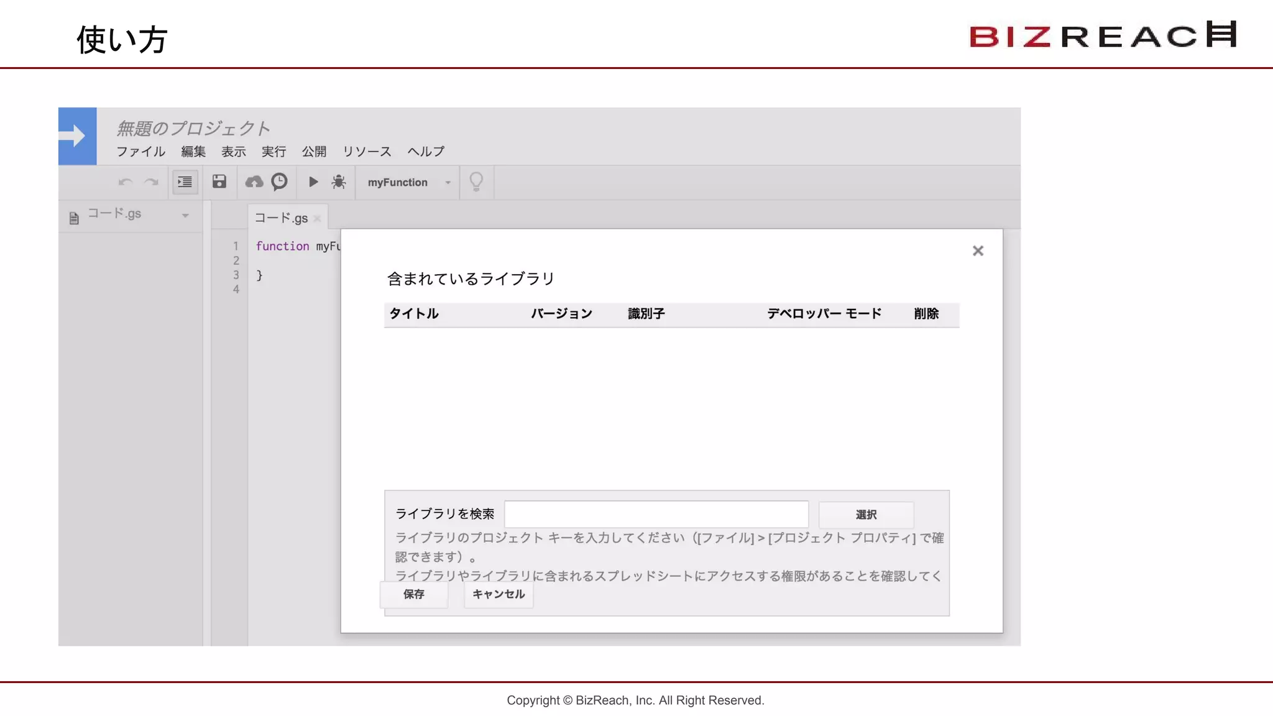Image resolution: width=1273 pixels, height=716 pixels.
Task: Click the undo icon in toolbar
Action: [126, 182]
